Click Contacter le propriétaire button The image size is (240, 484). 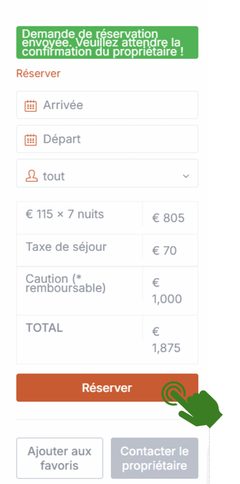pyautogui.click(x=154, y=458)
